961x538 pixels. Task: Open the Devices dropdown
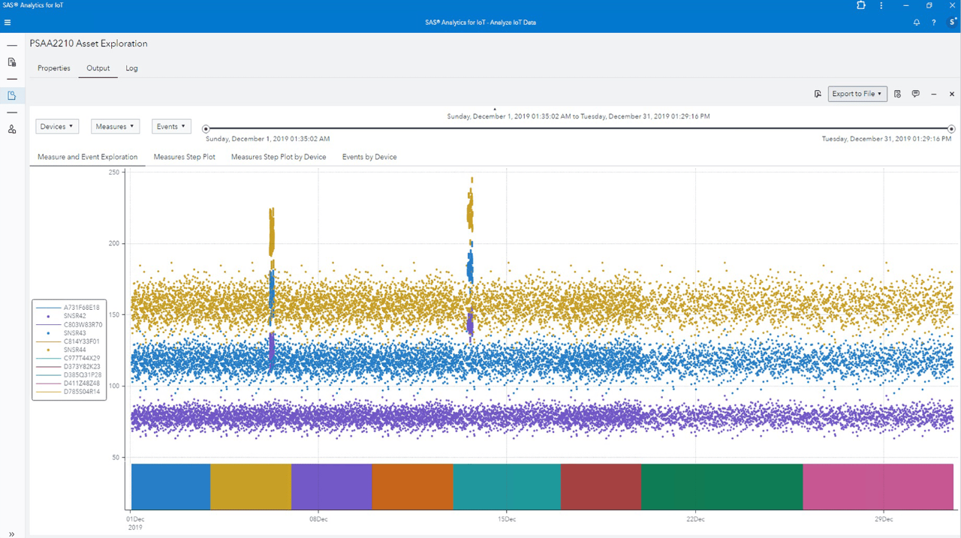coord(57,126)
